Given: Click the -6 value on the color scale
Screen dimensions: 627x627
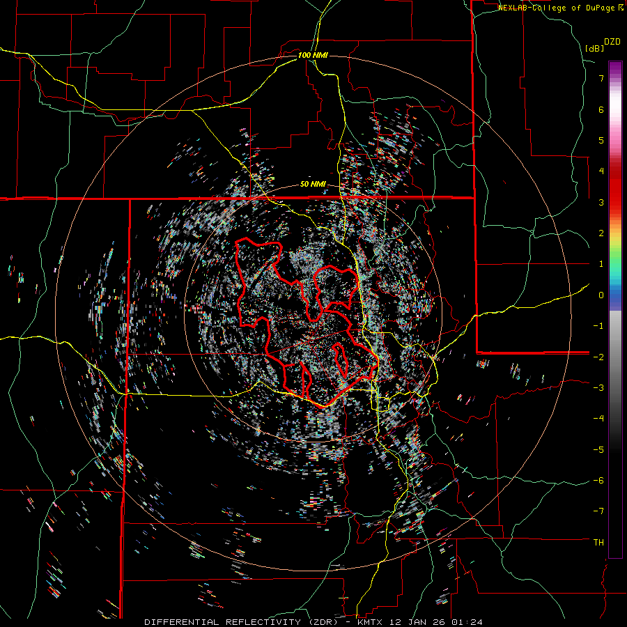Looking at the screenshot, I should [x=598, y=481].
